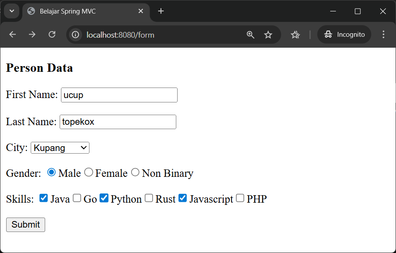Click inside the First Name text field

(118, 95)
